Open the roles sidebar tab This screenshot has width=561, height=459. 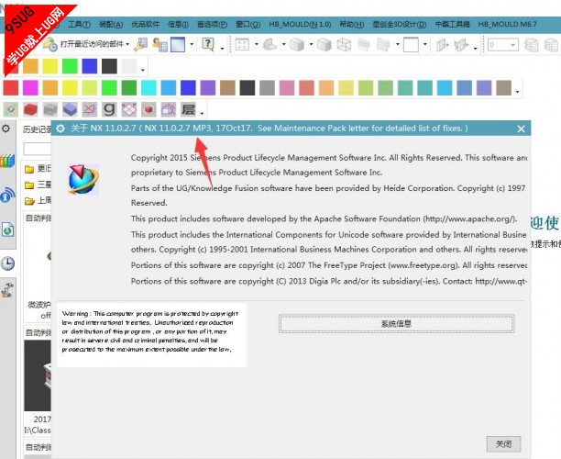(x=7, y=290)
